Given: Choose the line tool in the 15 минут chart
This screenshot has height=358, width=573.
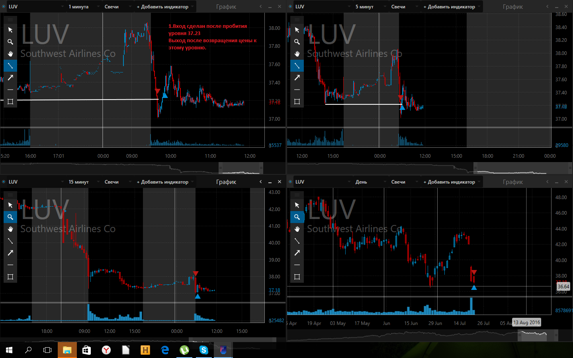Looking at the screenshot, I should (10, 241).
